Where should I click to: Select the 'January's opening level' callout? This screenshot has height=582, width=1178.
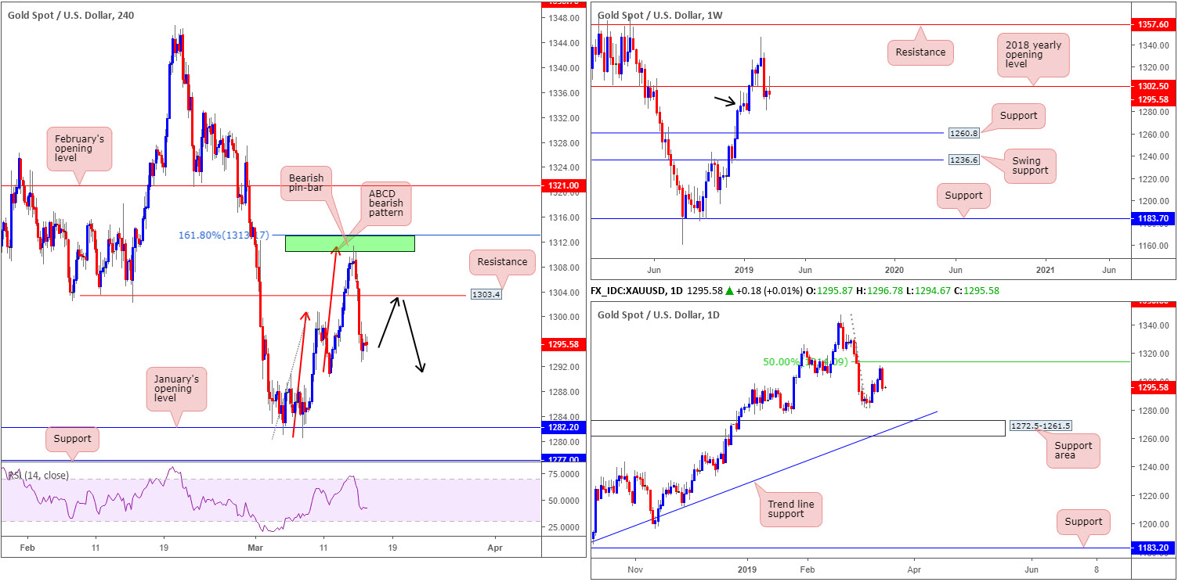pos(175,389)
